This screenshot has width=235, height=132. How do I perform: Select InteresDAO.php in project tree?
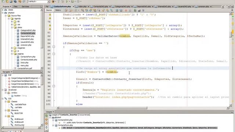[x=27, y=39]
